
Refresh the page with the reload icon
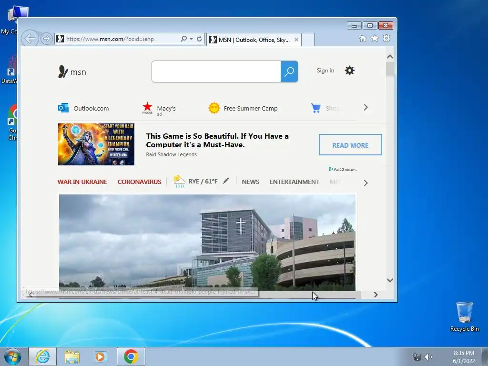pos(199,39)
